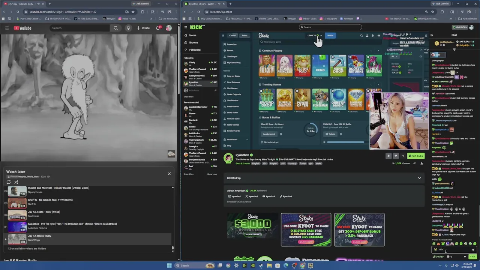Click YouTube logo to go home
Image resolution: width=480 pixels, height=270 pixels.
click(x=22, y=28)
